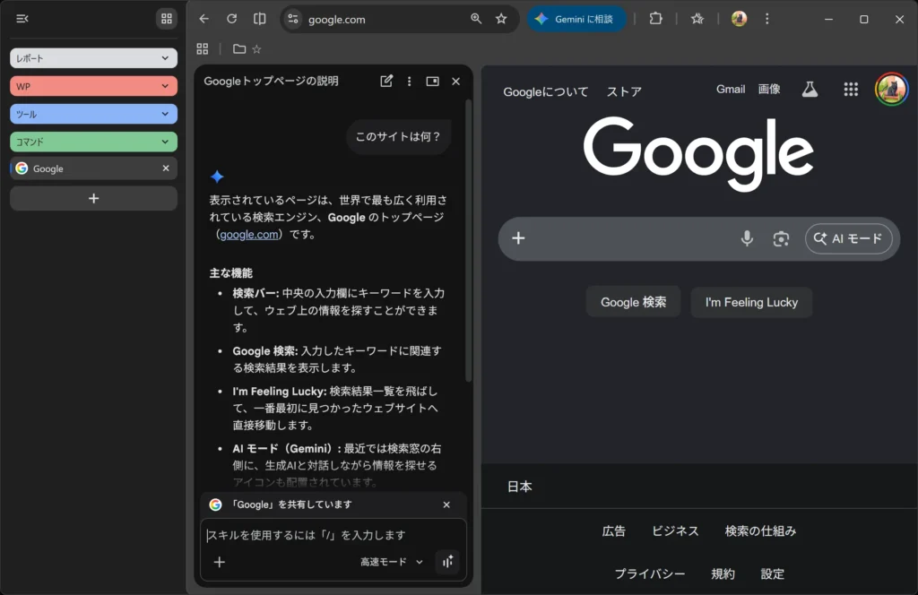Click the Gemini panel scrollbar
This screenshot has width=918, height=595.
tap(468, 241)
